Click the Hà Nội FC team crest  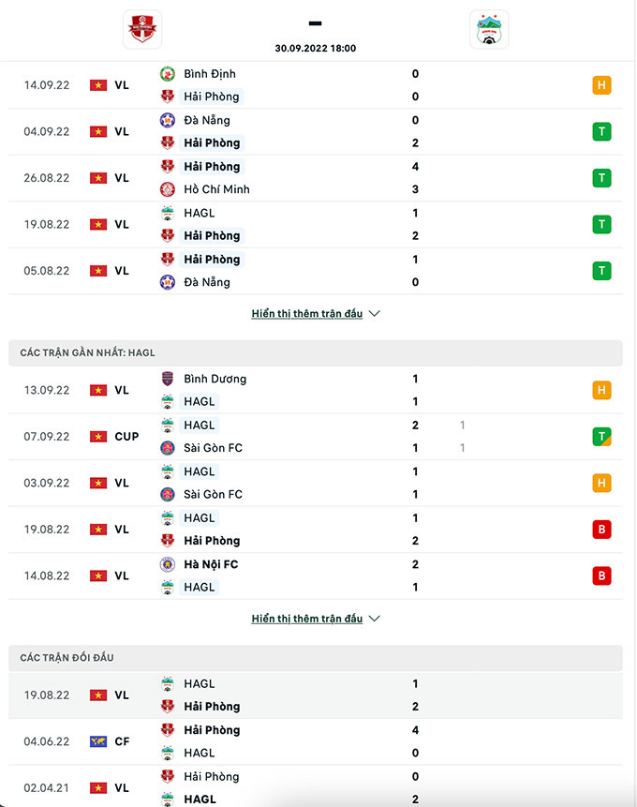tap(168, 565)
